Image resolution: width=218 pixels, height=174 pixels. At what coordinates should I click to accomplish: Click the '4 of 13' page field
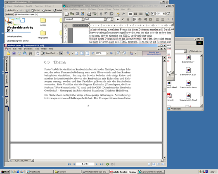pyautogui.click(x=85, y=164)
